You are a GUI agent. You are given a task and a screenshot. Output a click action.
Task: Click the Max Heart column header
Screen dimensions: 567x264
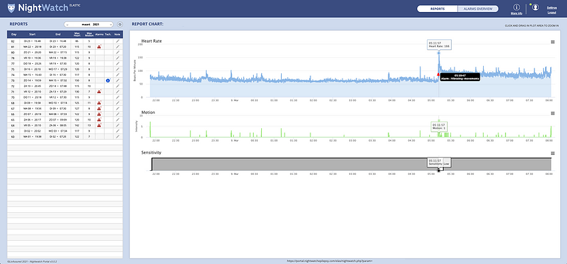click(x=77, y=35)
